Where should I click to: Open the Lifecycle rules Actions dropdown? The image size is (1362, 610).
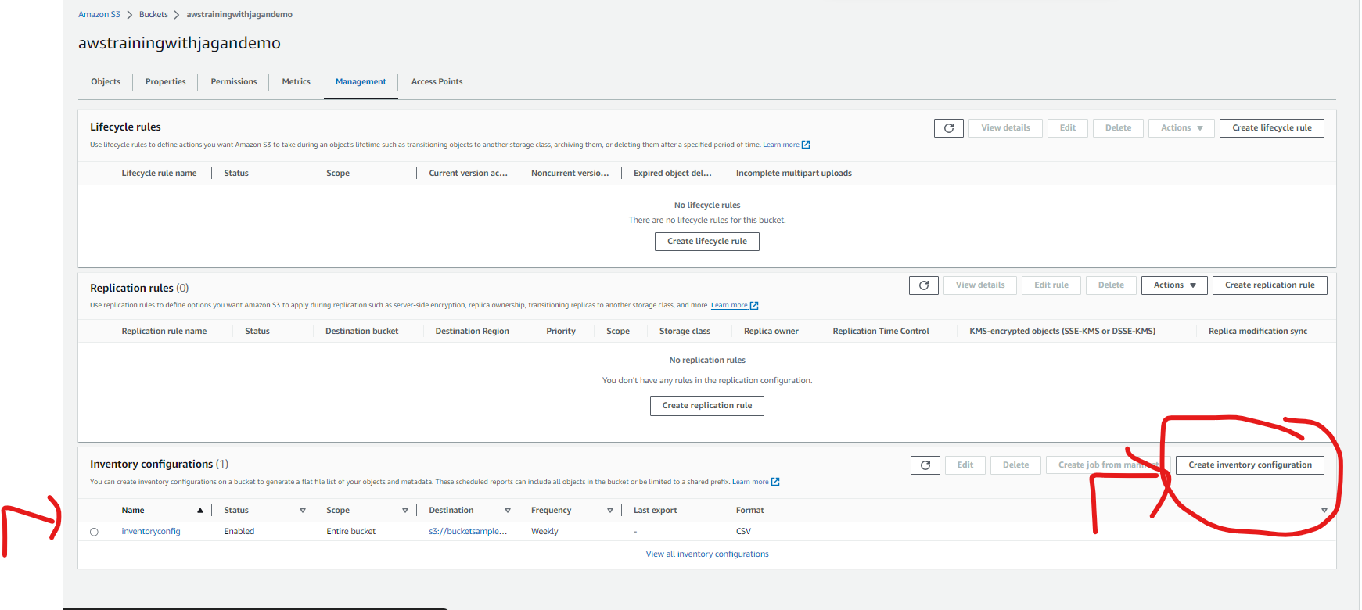(x=1181, y=128)
